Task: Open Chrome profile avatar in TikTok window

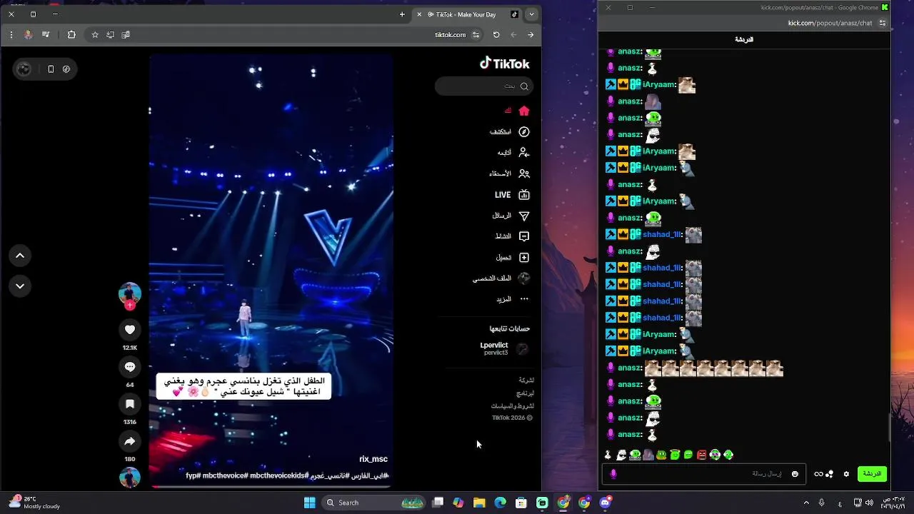Action: 28,34
